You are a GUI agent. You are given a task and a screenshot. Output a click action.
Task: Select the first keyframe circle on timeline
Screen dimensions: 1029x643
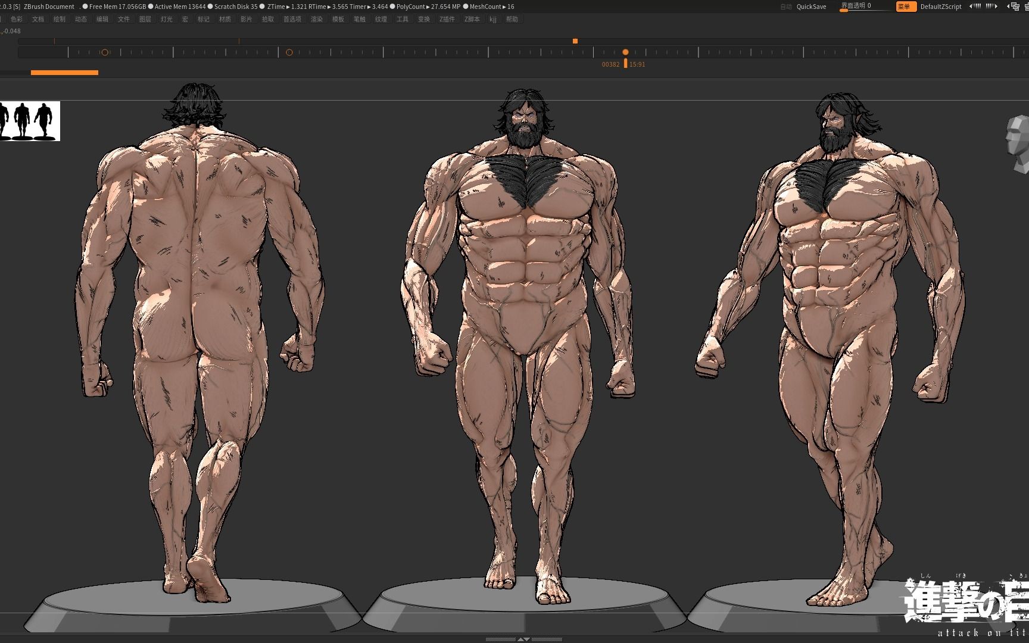[105, 52]
